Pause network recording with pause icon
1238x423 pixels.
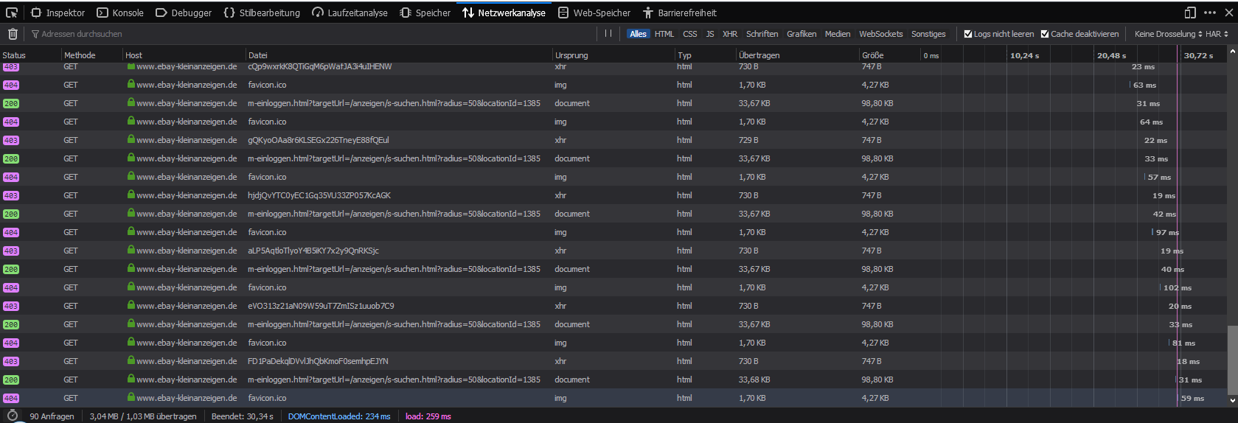coord(608,34)
